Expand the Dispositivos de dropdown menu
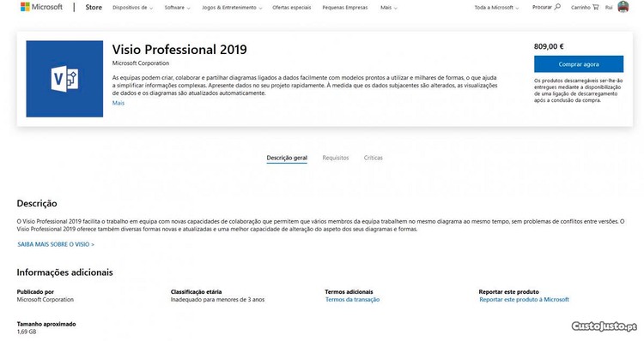This screenshot has width=644, height=341. tap(132, 8)
